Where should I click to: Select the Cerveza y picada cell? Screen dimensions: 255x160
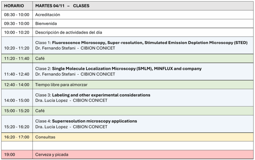(52, 155)
